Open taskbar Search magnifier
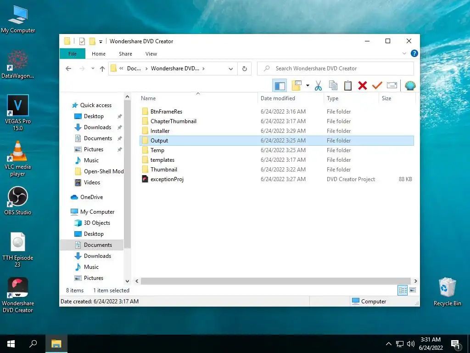The width and height of the screenshot is (470, 353). tap(33, 344)
